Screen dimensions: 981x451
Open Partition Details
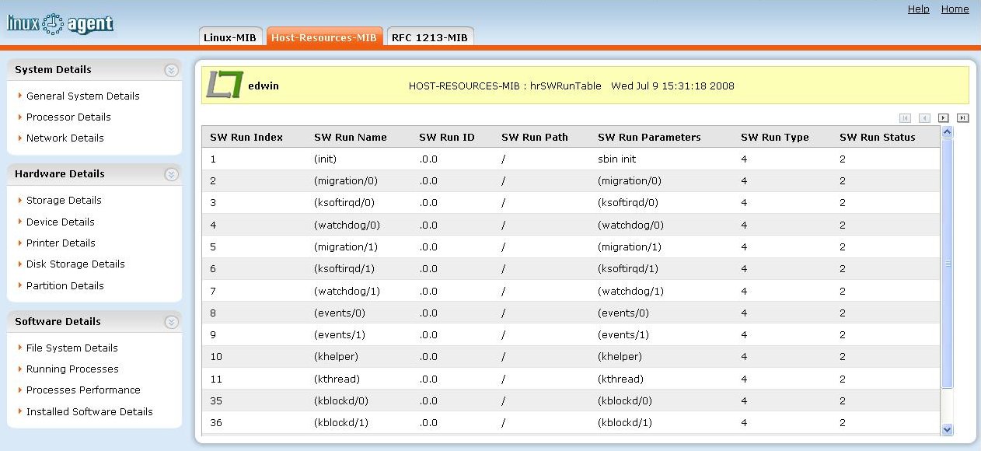[65, 286]
